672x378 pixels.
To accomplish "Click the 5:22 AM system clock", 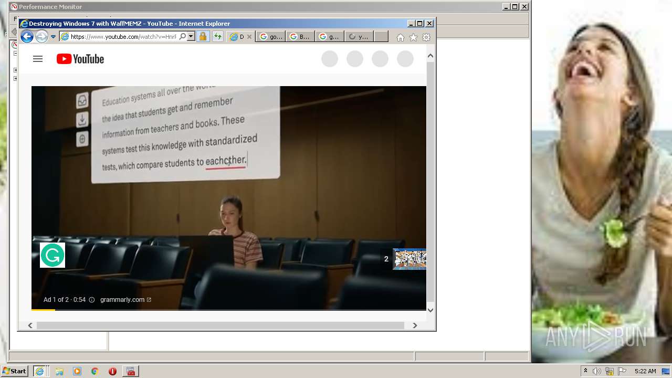I will pos(645,371).
